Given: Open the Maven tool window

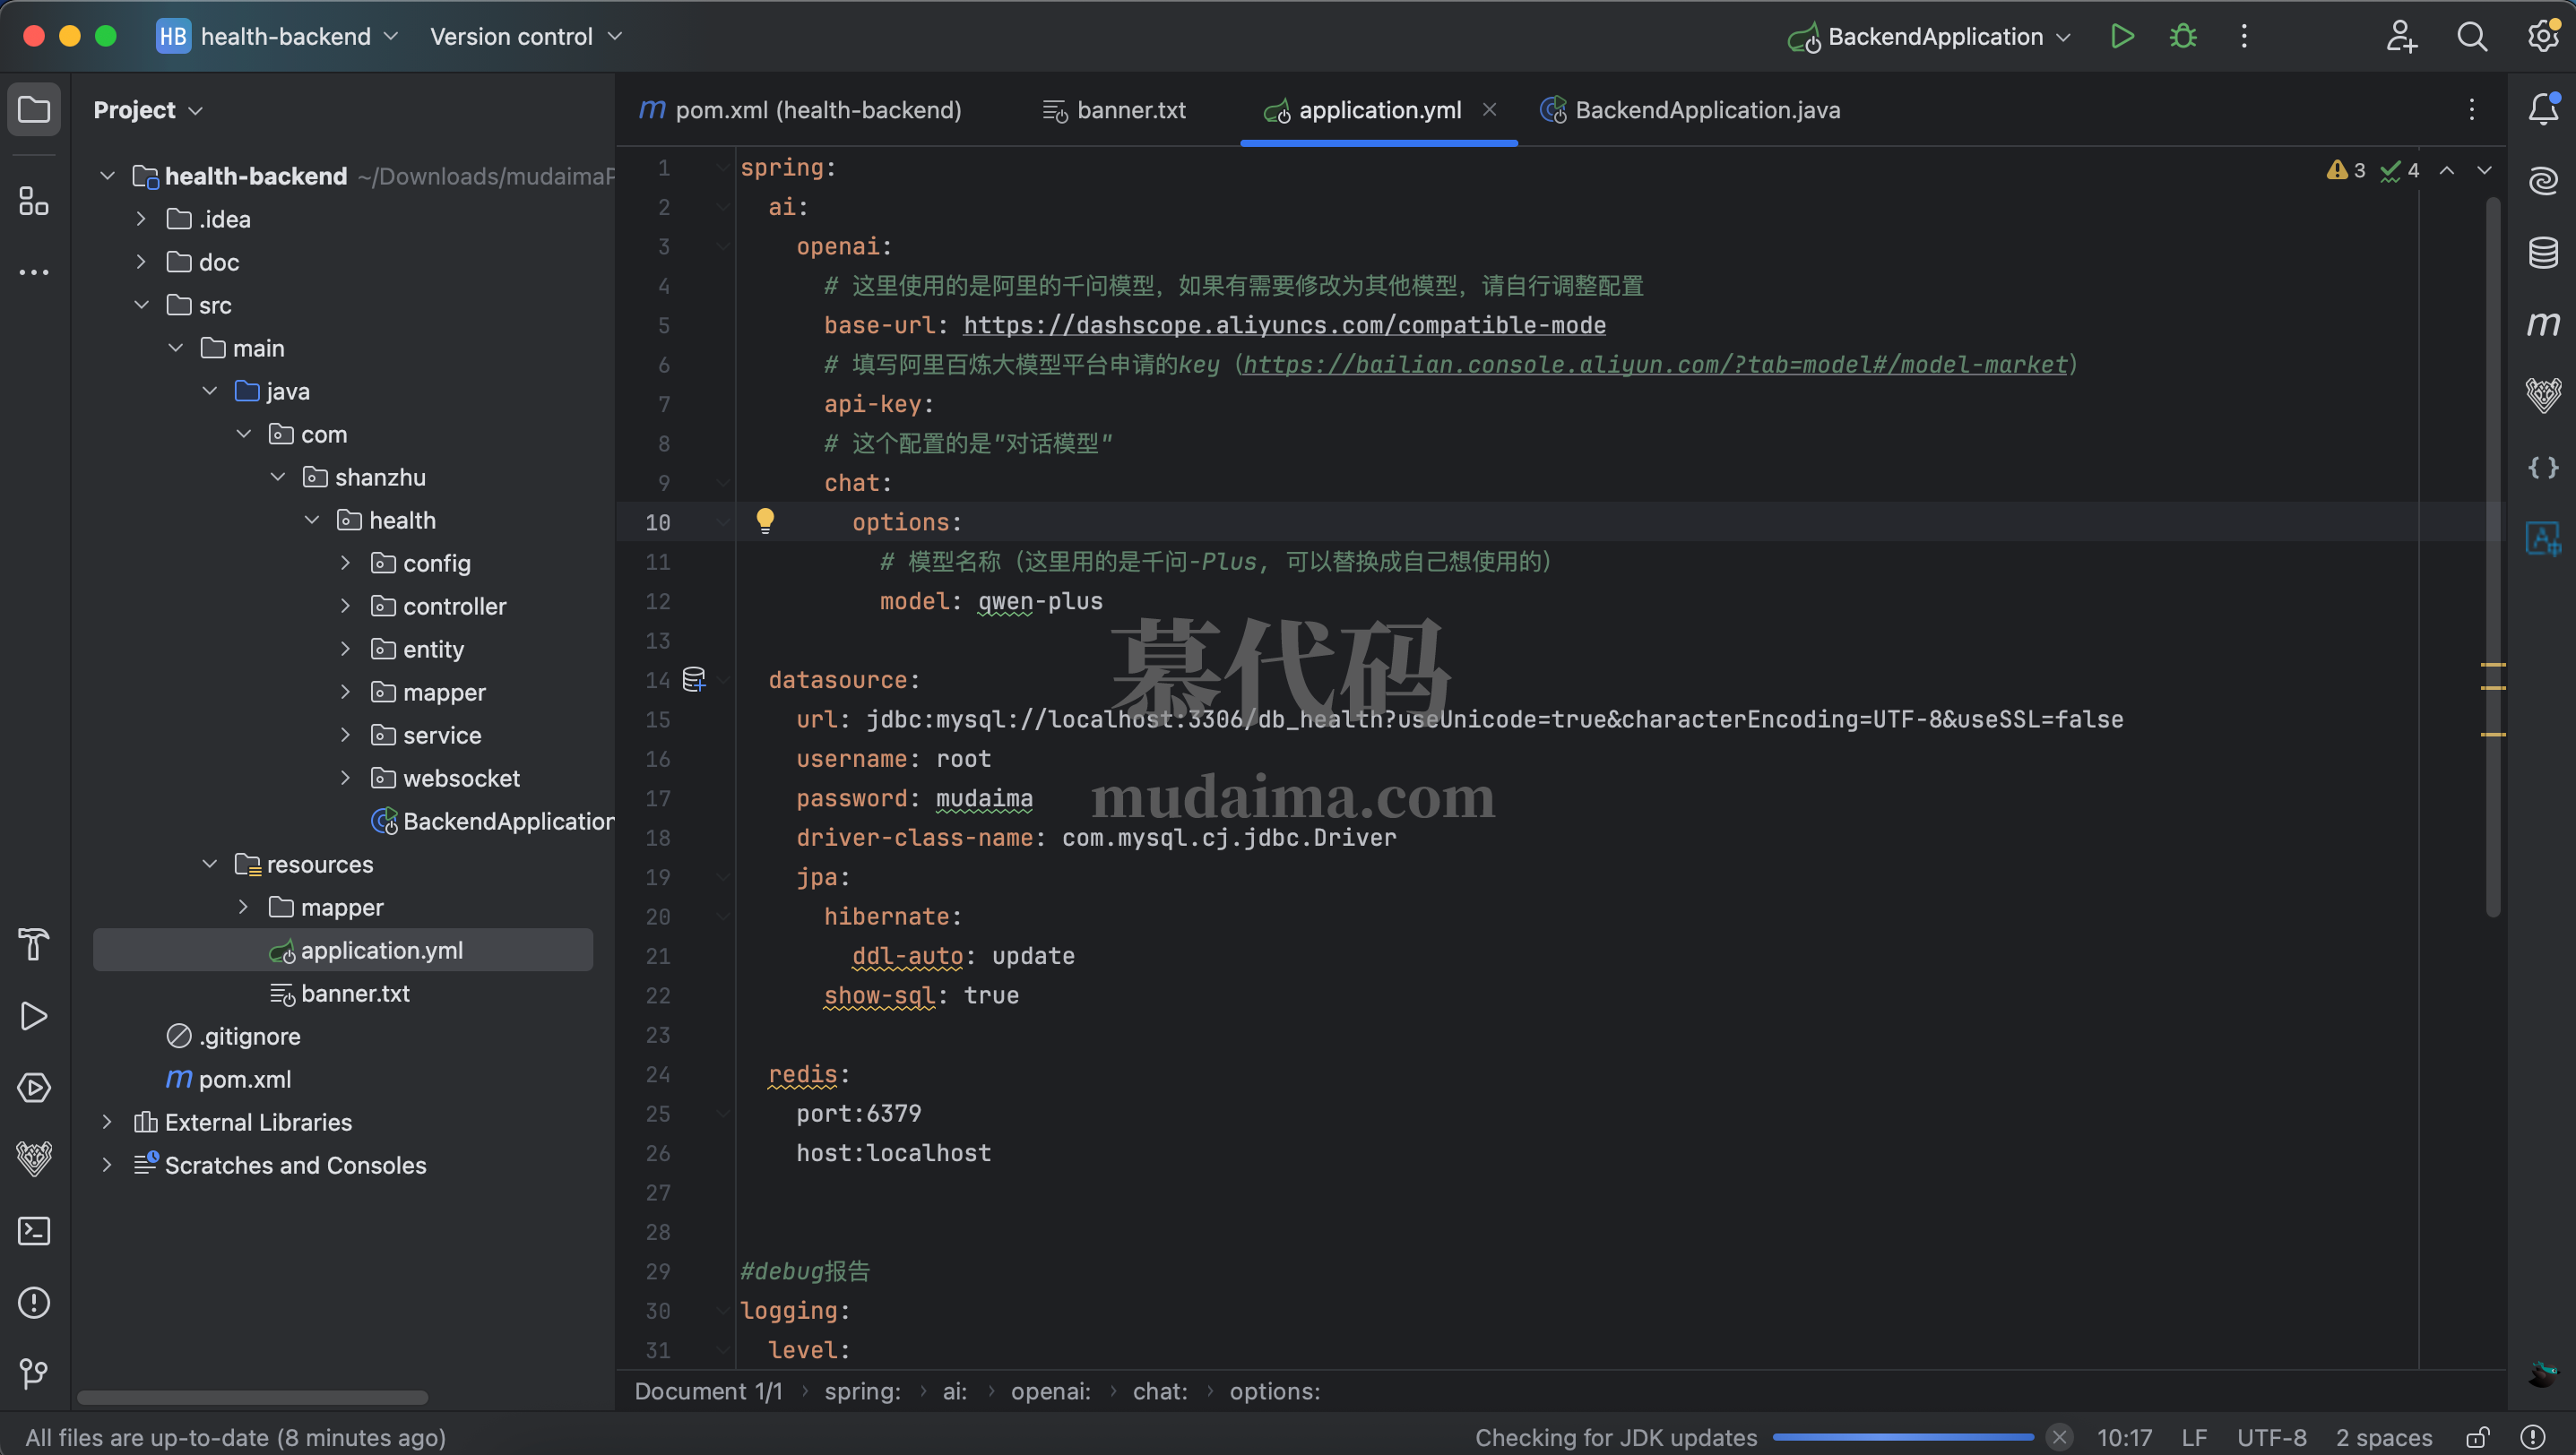Looking at the screenshot, I should point(2542,323).
